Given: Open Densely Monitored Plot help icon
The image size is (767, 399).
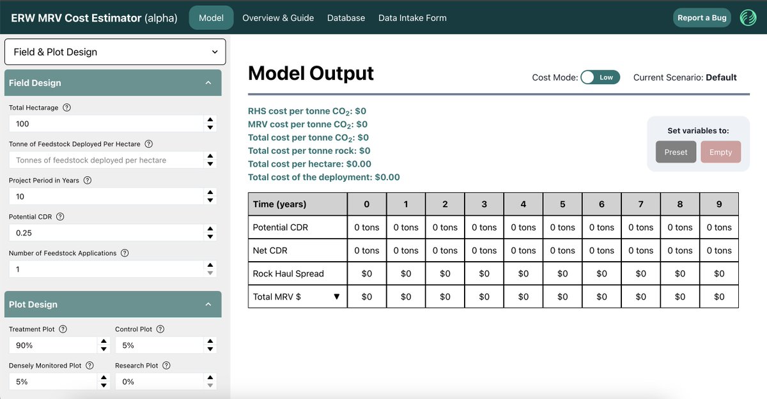Looking at the screenshot, I should click(89, 366).
